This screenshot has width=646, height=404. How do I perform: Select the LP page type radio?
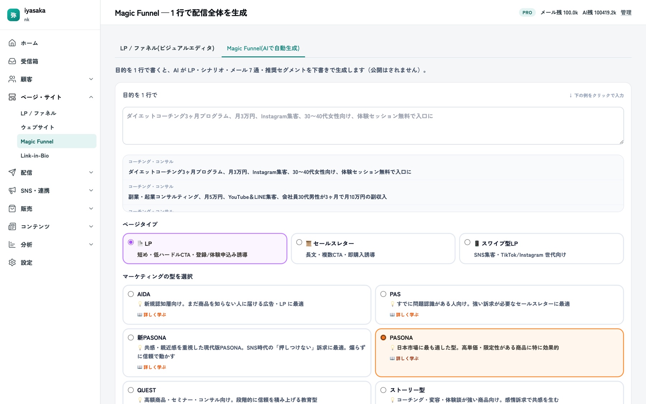[x=131, y=242]
